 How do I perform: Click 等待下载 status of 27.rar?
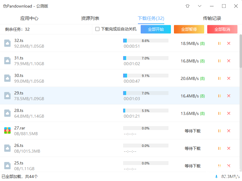coord(193,131)
